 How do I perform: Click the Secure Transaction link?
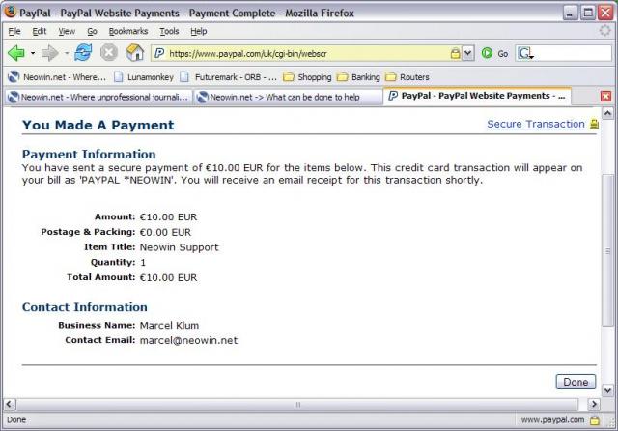click(x=536, y=124)
